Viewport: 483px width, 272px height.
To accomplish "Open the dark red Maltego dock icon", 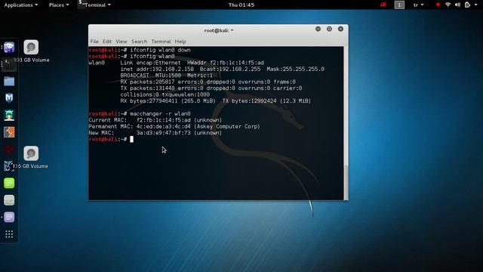I will (x=9, y=150).
